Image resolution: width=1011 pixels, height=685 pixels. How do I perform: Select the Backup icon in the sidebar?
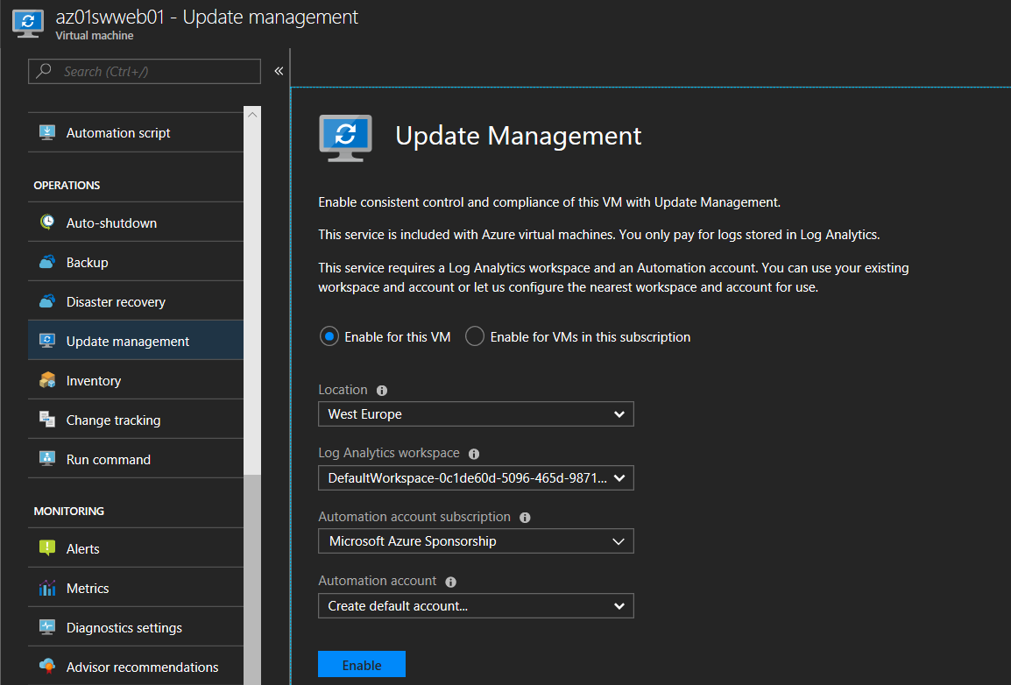click(x=48, y=261)
